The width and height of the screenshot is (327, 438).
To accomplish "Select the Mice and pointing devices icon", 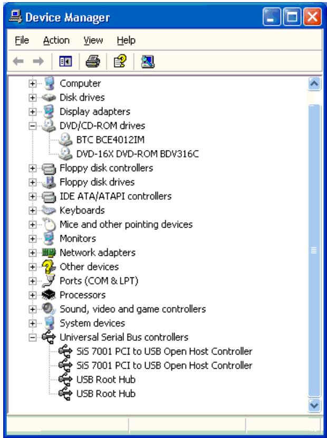I will tap(49, 225).
